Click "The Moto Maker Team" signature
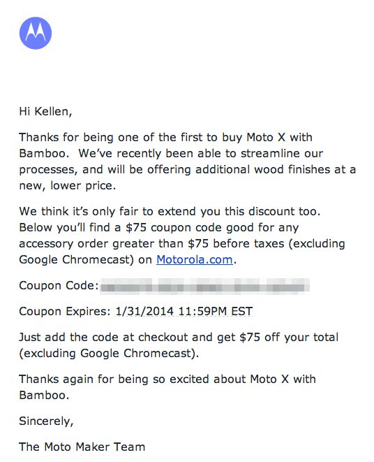The width and height of the screenshot is (374, 462). pos(82,447)
